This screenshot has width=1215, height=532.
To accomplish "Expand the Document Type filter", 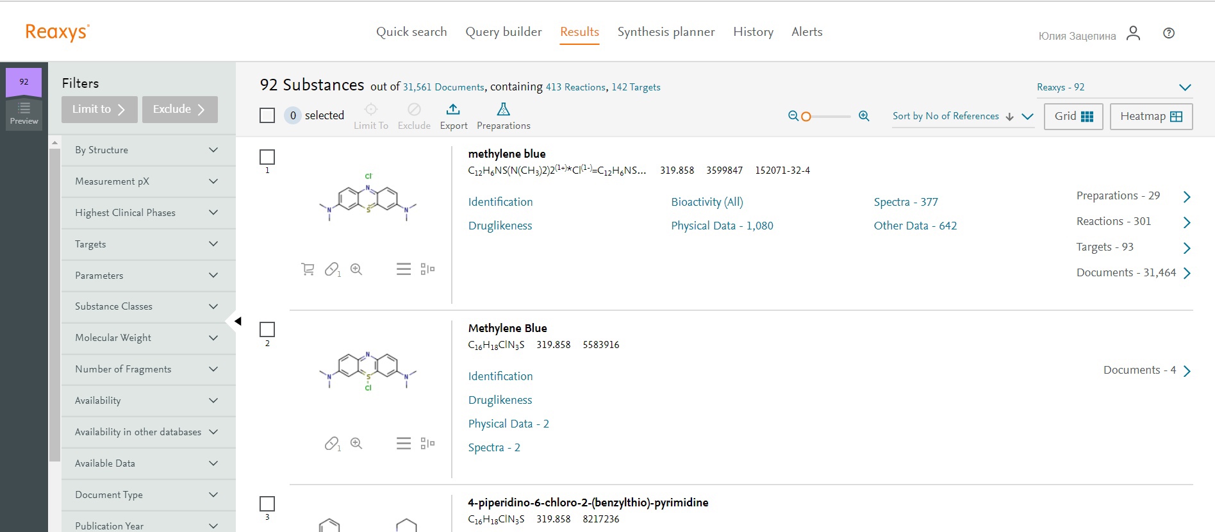I will 149,495.
